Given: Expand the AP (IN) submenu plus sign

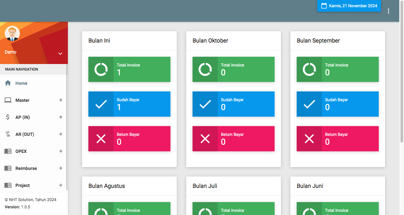Looking at the screenshot, I should 61,117.
